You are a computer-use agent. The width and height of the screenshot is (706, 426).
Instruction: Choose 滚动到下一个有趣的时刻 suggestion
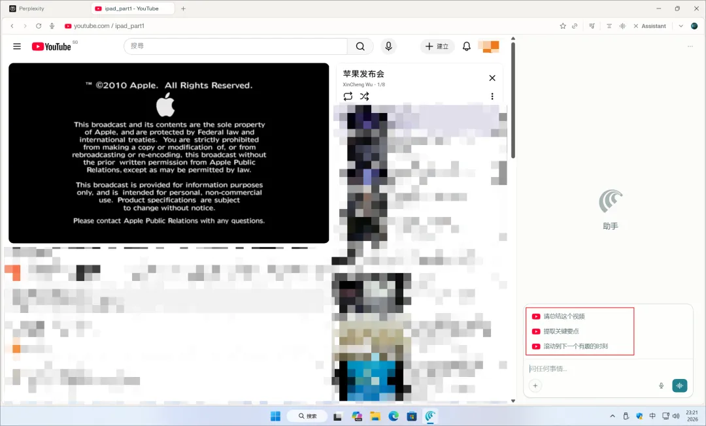(x=570, y=346)
